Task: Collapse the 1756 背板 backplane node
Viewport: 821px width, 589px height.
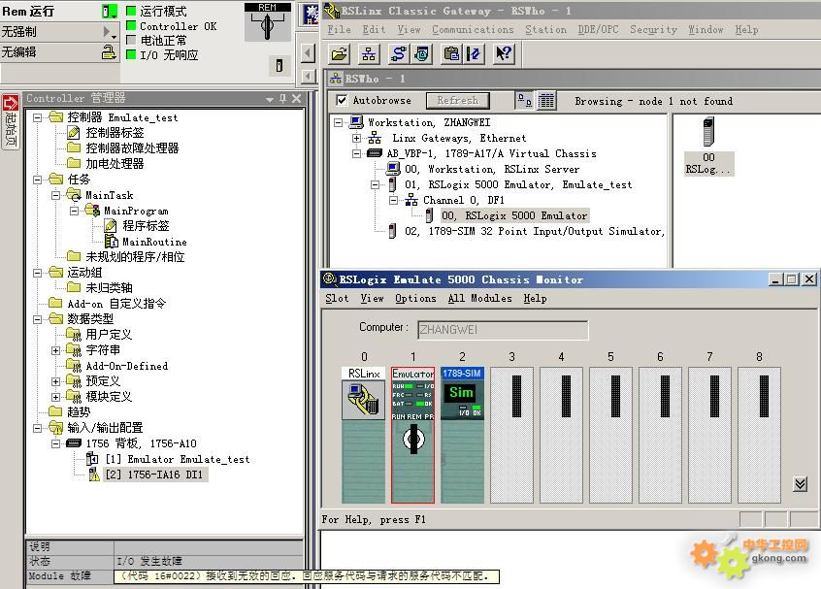Action: tap(56, 443)
